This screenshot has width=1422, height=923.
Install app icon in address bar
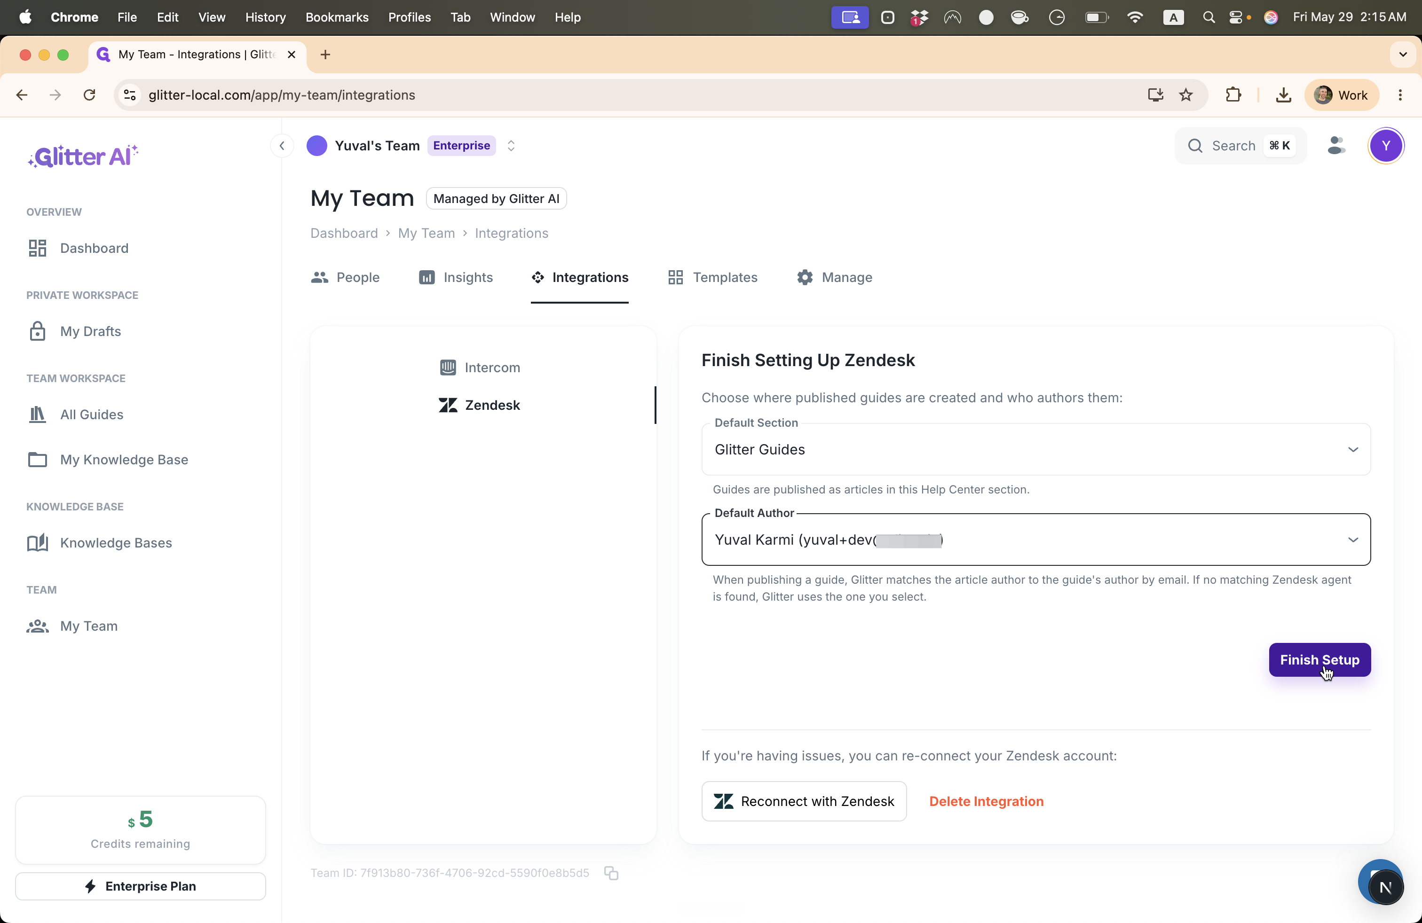pyautogui.click(x=1155, y=95)
